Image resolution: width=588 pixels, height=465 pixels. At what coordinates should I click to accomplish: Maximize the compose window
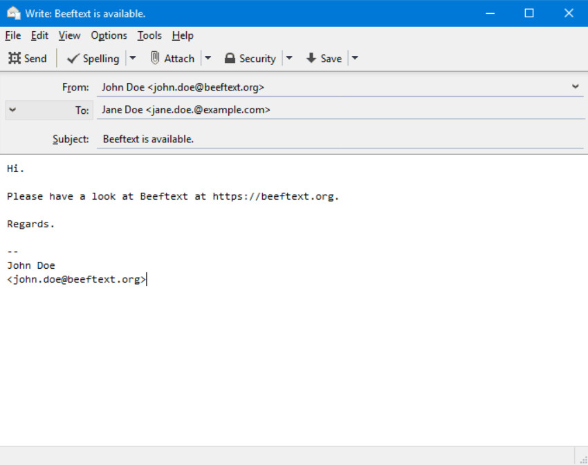(x=529, y=14)
